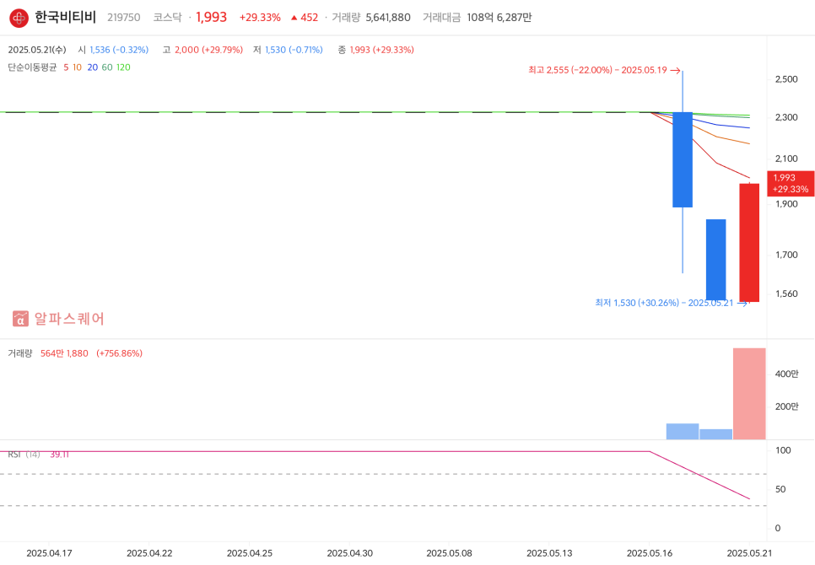The height and width of the screenshot is (565, 815).
Task: Select header trading volume 5,641,880
Action: pyautogui.click(x=388, y=18)
